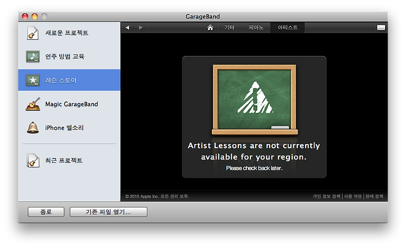The height and width of the screenshot is (248, 406).
Task: Open 최근 프로젝트 label in sidebar
Action: pyautogui.click(x=64, y=161)
